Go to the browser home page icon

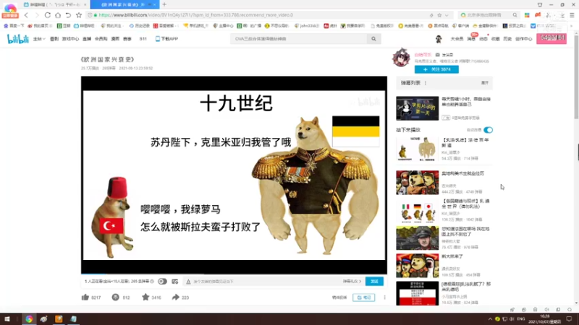(x=58, y=15)
